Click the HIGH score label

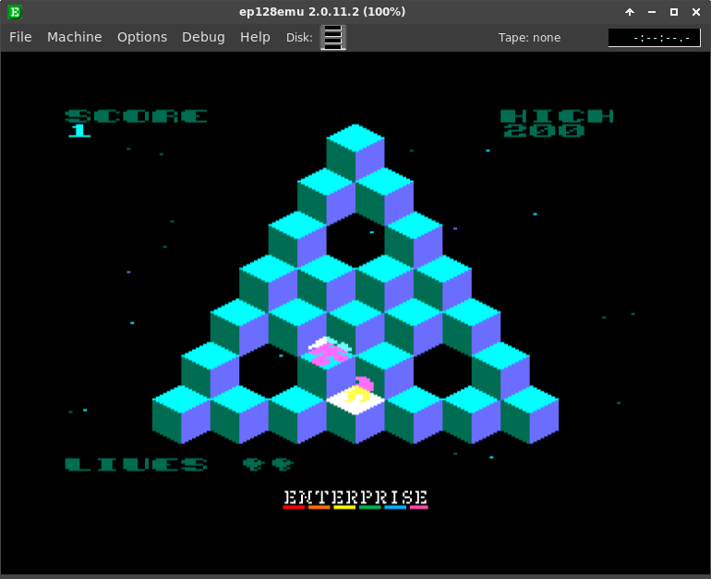pyautogui.click(x=557, y=116)
